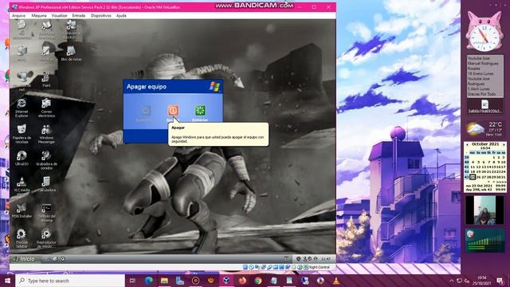Click the volume meter gadget
The image size is (510, 287).
(484, 241)
